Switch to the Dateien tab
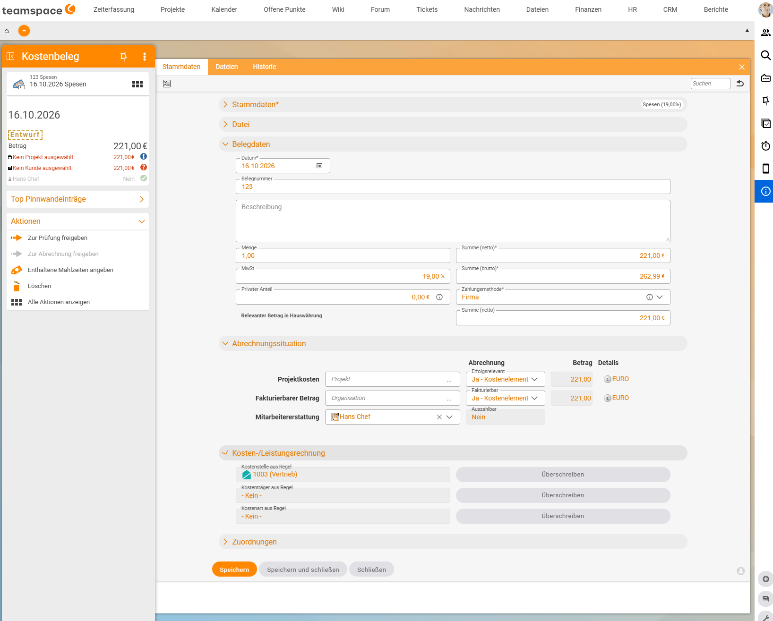Image resolution: width=773 pixels, height=621 pixels. [227, 67]
